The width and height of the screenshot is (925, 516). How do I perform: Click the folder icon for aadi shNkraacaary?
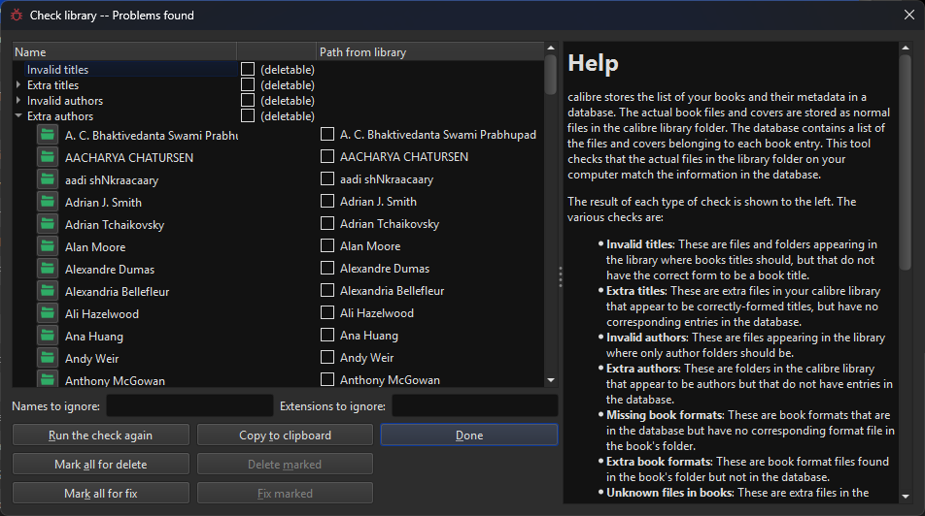[48, 179]
